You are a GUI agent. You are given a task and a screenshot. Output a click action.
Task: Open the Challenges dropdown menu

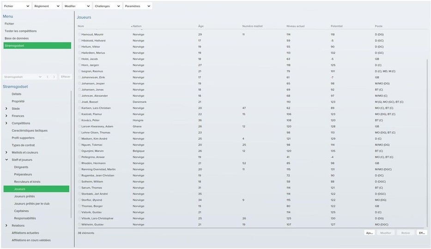[107, 6]
